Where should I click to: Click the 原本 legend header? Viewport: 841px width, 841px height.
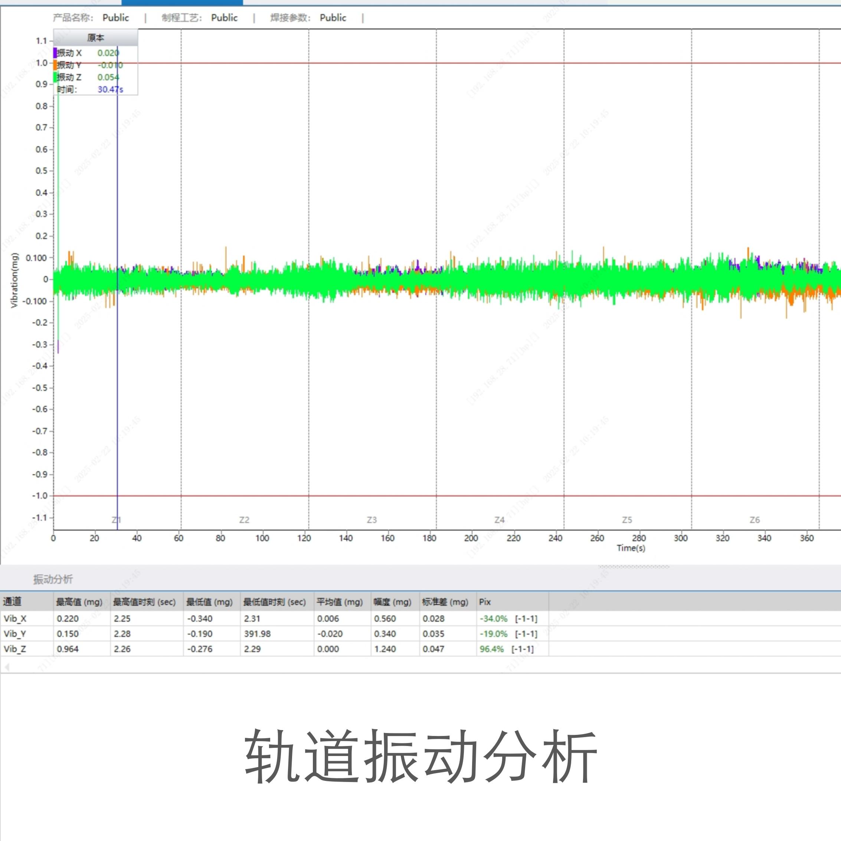pyautogui.click(x=95, y=38)
